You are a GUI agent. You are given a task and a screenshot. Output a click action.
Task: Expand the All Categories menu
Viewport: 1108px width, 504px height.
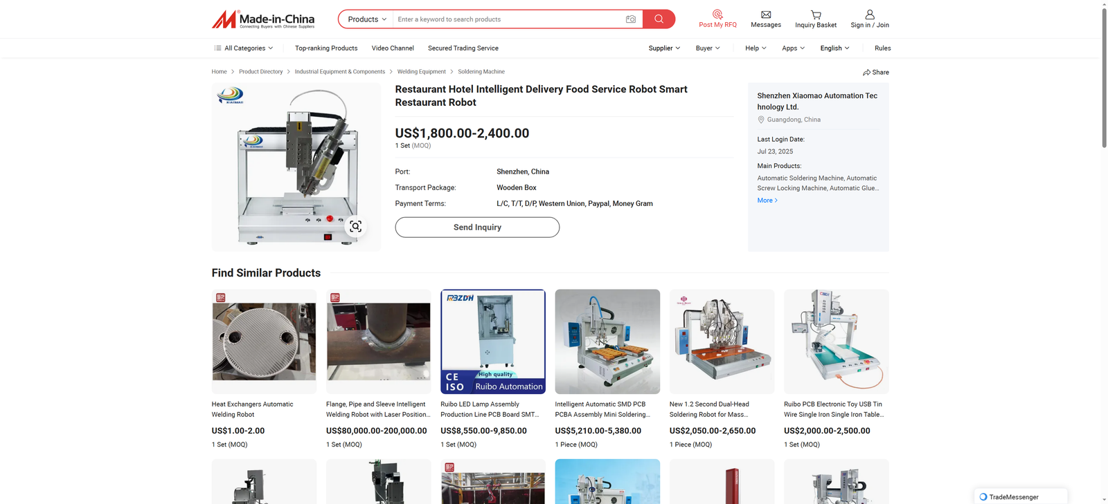point(244,48)
